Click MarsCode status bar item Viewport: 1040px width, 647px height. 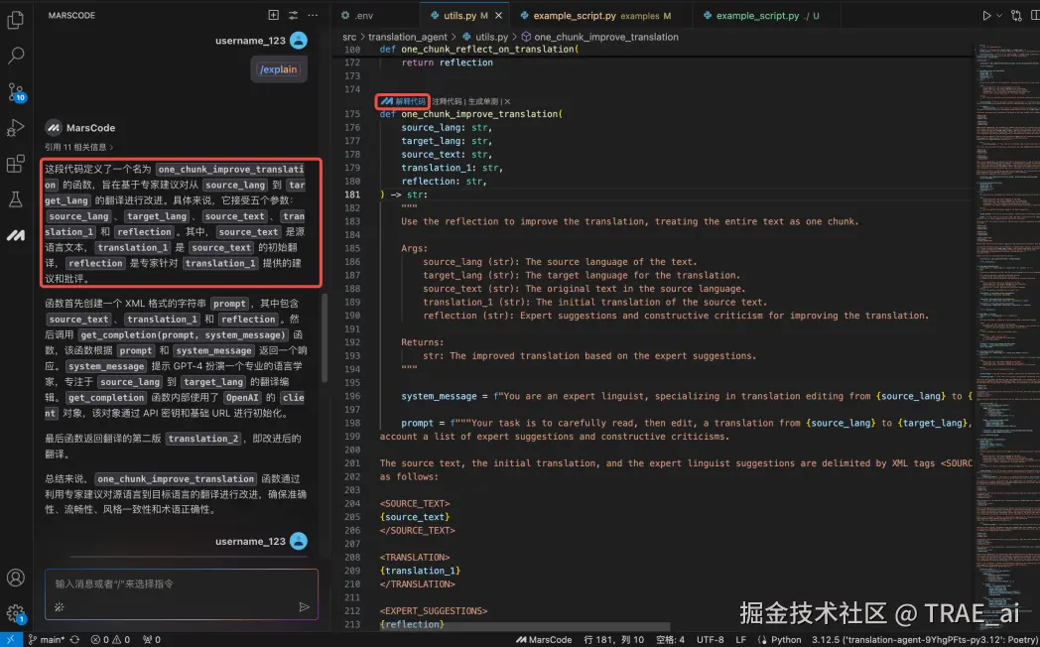tap(544, 640)
